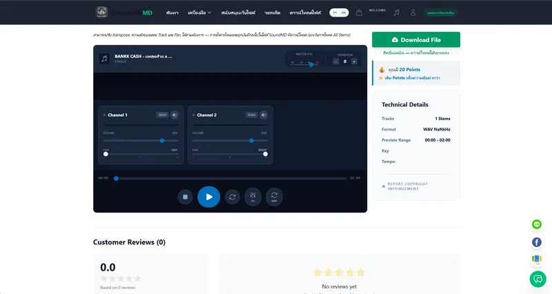The image size is (552, 294).
Task: Open the EQ mixer sliders button
Action: (253, 197)
